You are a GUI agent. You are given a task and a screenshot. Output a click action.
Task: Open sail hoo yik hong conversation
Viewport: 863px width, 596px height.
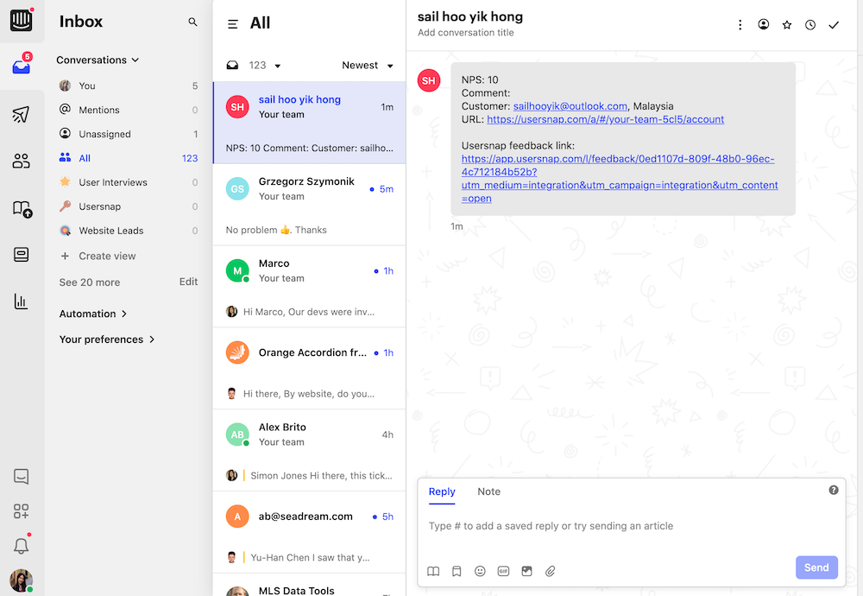click(310, 123)
